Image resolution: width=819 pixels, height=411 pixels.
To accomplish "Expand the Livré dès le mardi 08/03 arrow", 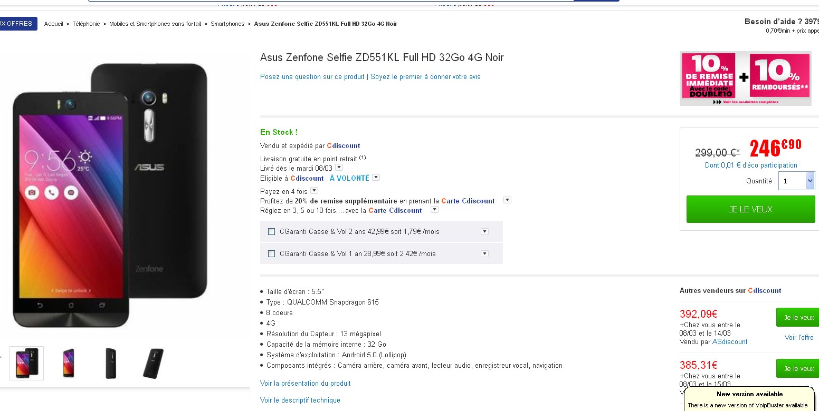I will 339,168.
